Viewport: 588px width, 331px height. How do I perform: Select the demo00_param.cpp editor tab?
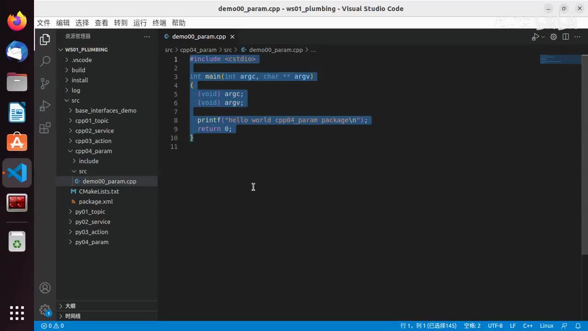(x=199, y=37)
